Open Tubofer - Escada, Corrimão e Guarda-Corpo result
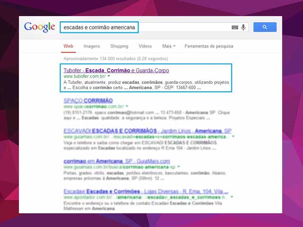Image resolution: width=303 pixels, height=227 pixels. tap(116, 70)
